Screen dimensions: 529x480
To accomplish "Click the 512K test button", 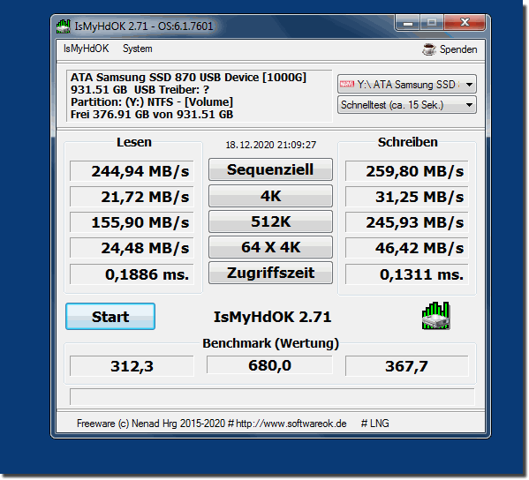I will click(270, 221).
